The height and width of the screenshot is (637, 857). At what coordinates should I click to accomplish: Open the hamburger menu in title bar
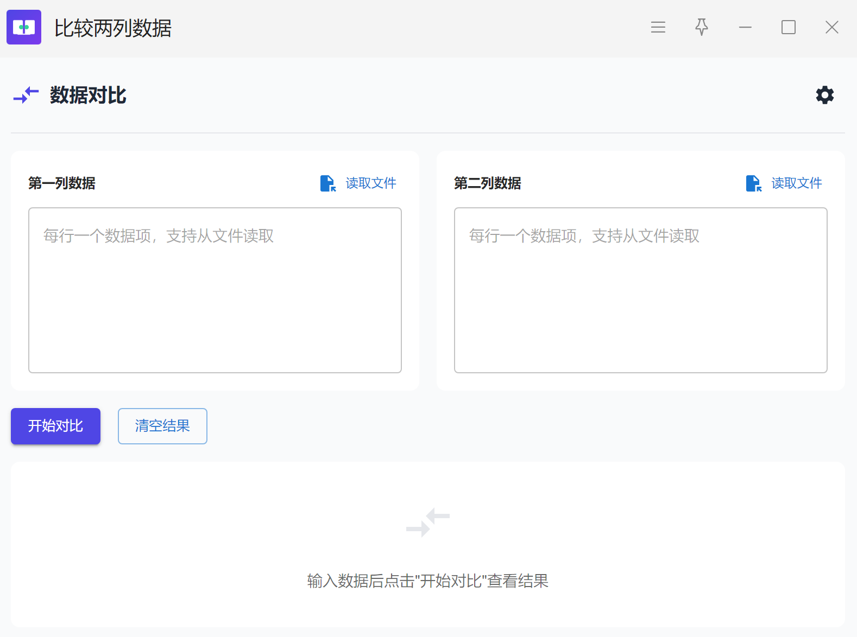pos(658,27)
